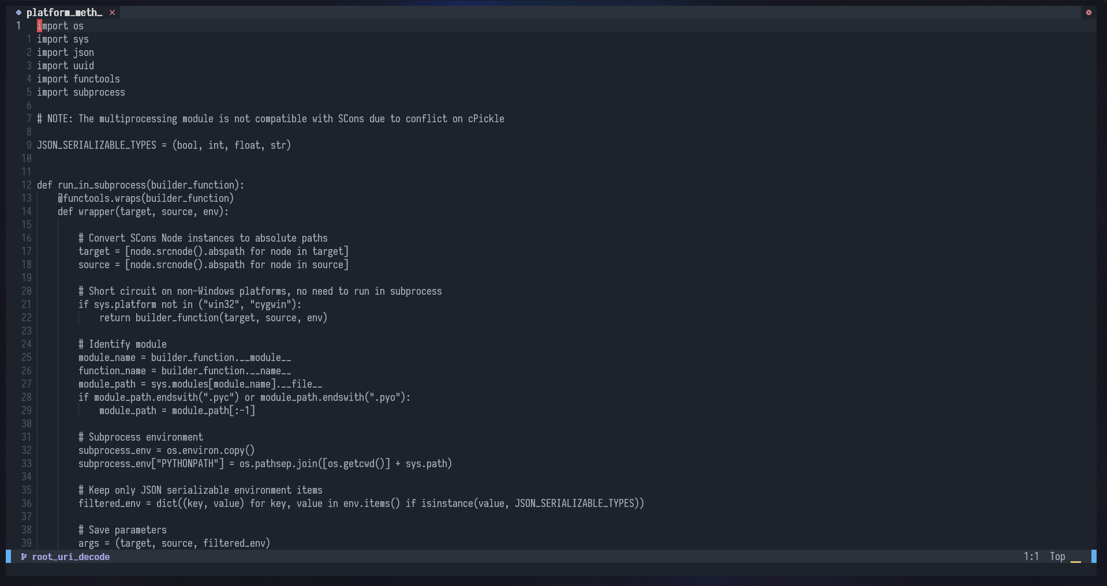Click the subprocess_env PYTHONPATH assignment line

(x=265, y=464)
